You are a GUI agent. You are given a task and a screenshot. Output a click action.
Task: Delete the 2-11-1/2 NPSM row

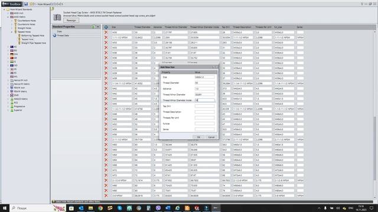point(106,140)
